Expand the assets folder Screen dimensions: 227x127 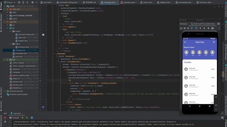click(x=7, y=19)
